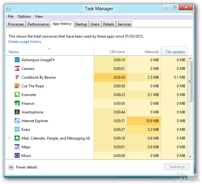The width and height of the screenshot is (202, 184).
Task: Select the Kobo app icon
Action: tap(17, 130)
